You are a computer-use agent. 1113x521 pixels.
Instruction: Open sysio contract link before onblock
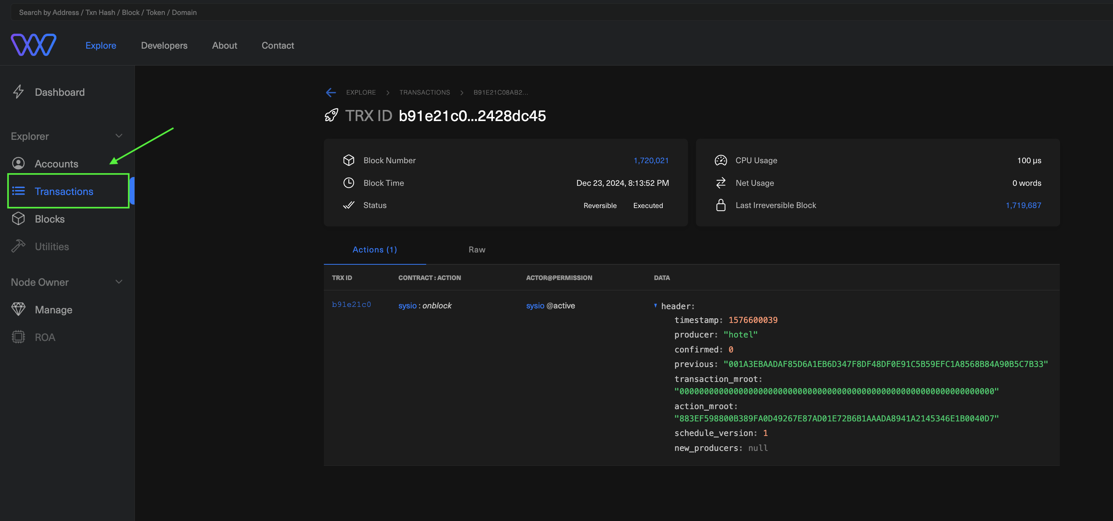(407, 305)
